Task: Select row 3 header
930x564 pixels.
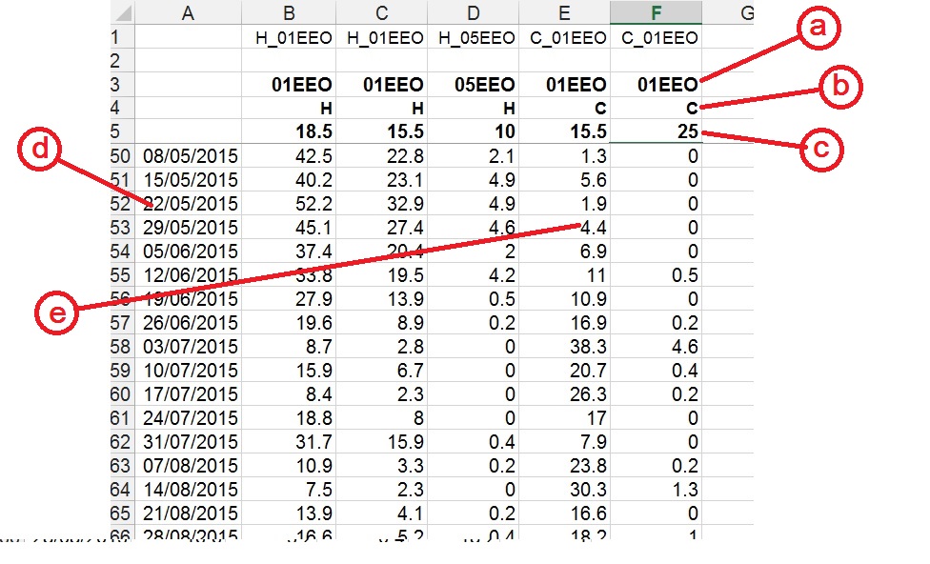Action: pyautogui.click(x=122, y=85)
